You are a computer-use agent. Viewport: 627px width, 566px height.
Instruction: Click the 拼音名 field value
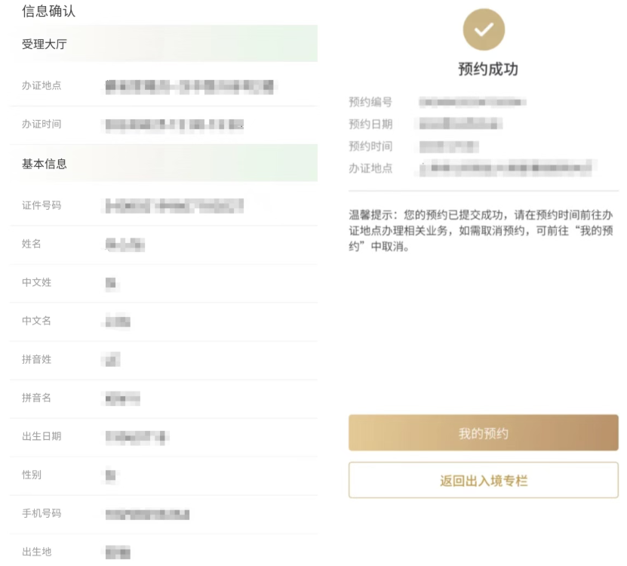tap(123, 398)
